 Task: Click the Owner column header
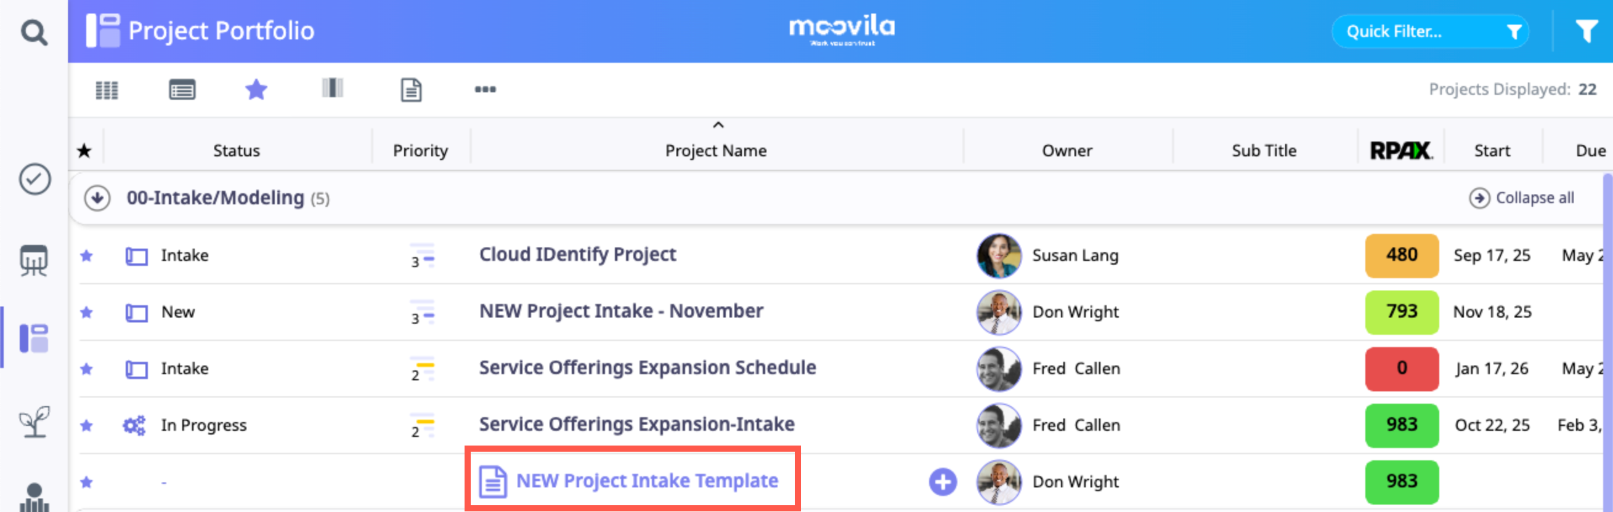click(x=1067, y=151)
